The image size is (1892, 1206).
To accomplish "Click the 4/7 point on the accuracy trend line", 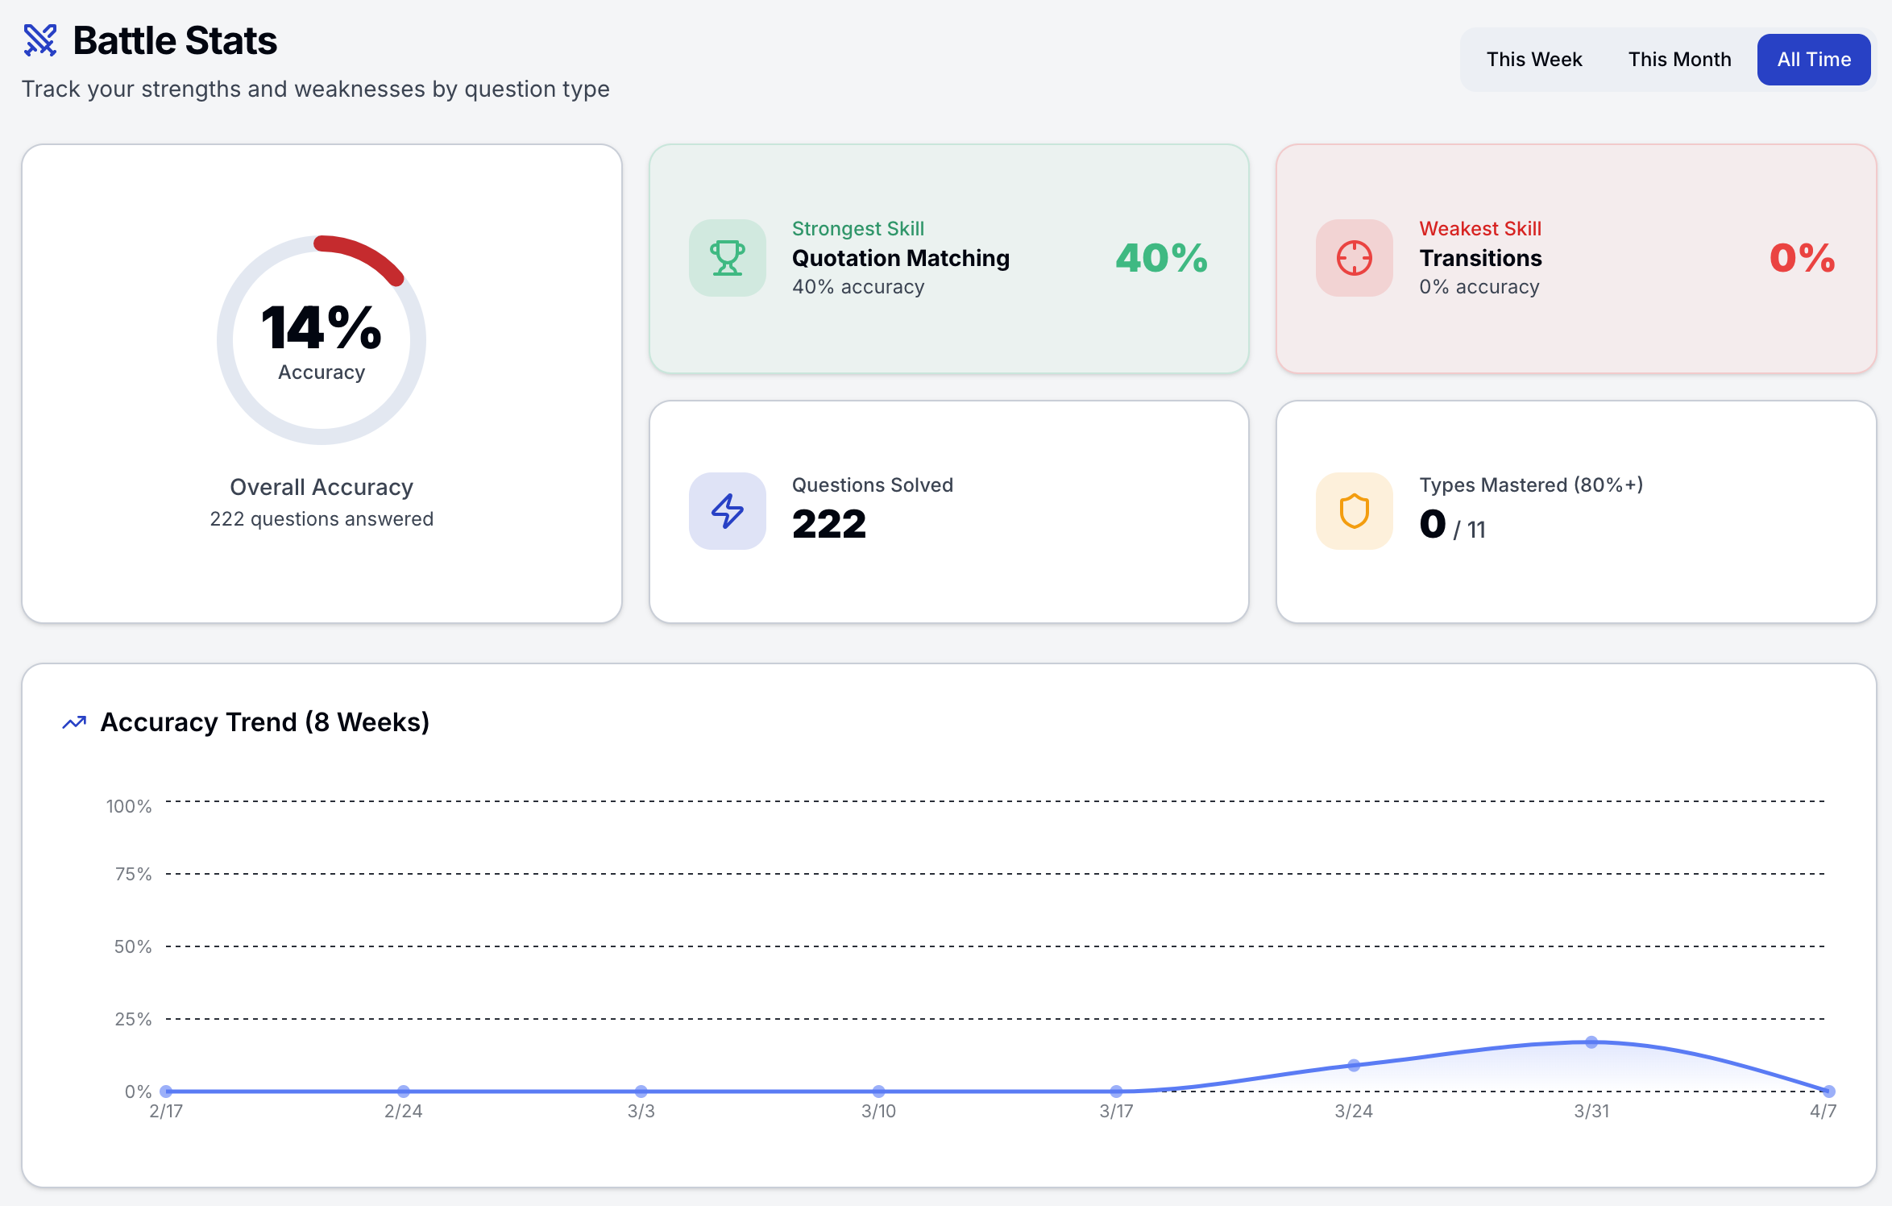I will 1827,1092.
